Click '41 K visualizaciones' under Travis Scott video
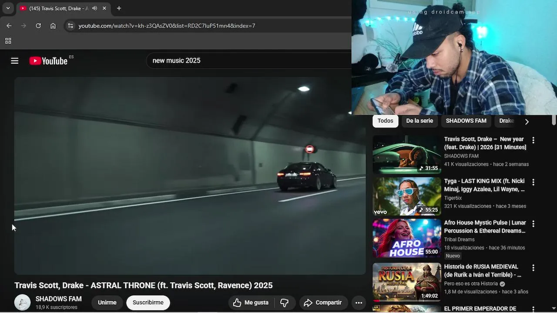The image size is (557, 313). coord(466,164)
